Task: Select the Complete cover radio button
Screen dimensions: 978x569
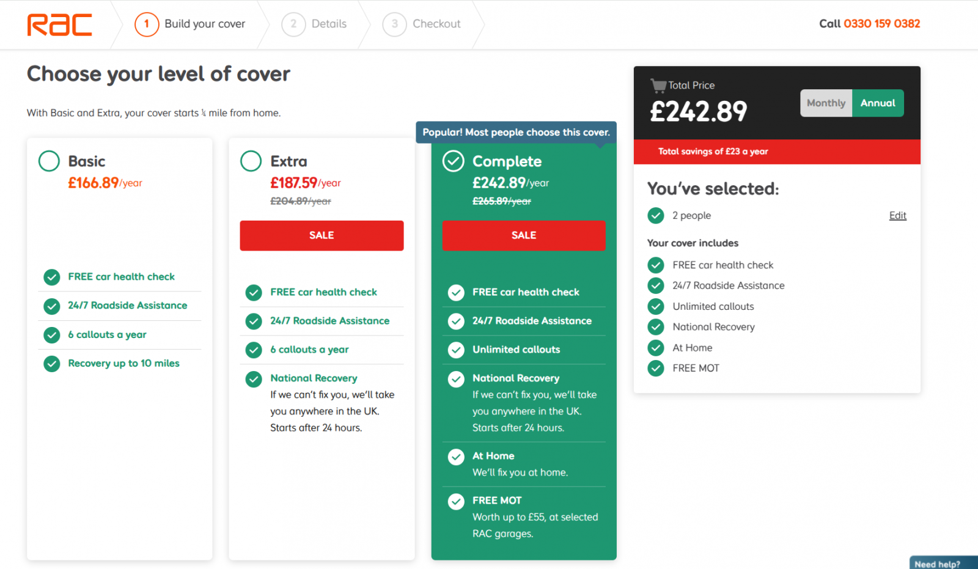Action: point(453,161)
